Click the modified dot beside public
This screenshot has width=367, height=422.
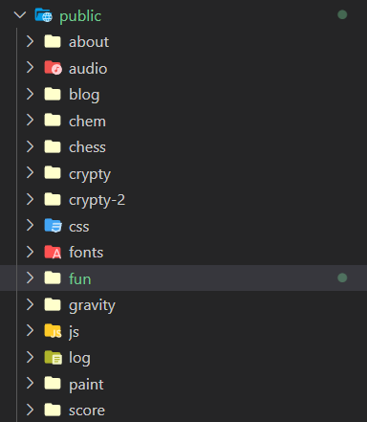point(342,14)
